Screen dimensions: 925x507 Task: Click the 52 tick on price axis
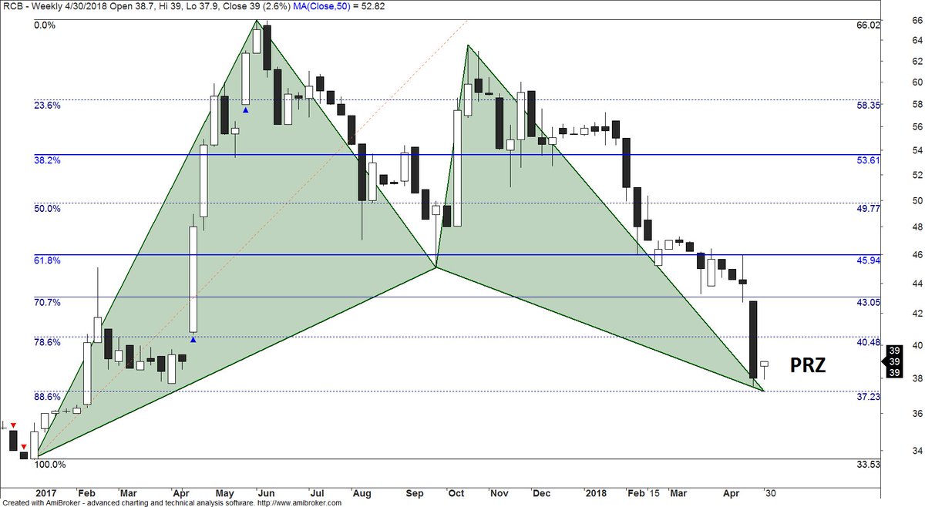tap(918, 176)
